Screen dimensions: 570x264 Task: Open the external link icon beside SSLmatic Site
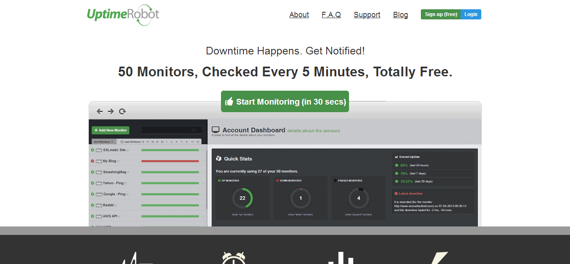[x=128, y=150]
